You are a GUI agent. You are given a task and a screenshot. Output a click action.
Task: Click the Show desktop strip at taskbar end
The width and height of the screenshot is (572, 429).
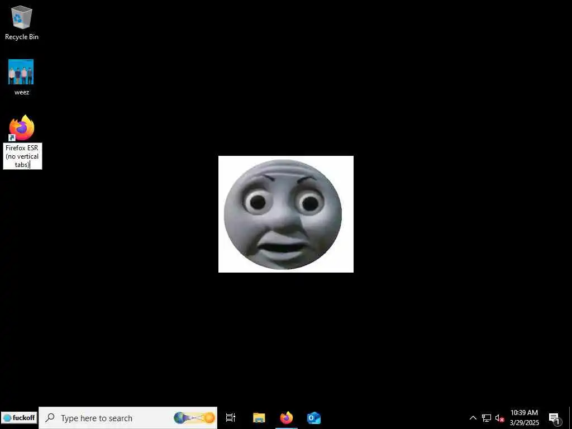tap(570, 418)
